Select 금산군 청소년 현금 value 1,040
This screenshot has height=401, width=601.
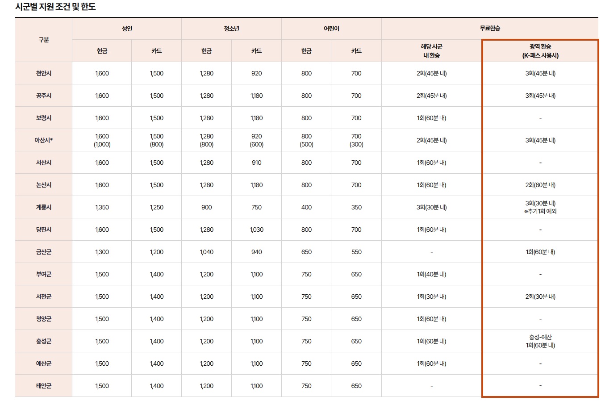[x=206, y=252]
